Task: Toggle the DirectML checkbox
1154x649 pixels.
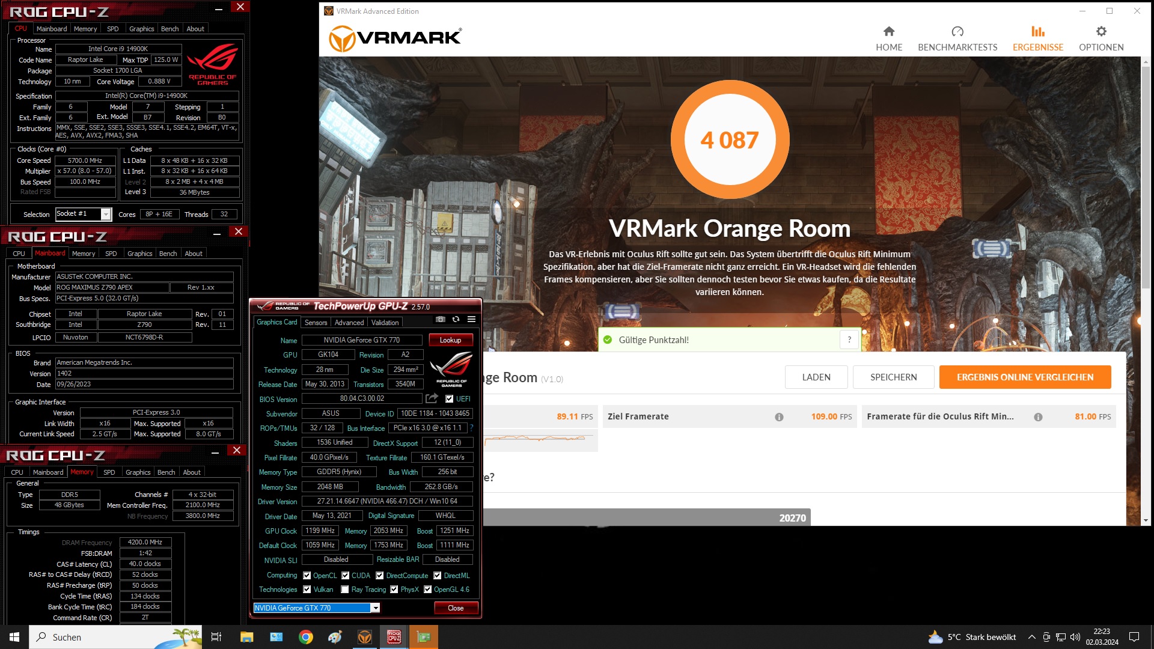Action: (x=437, y=576)
